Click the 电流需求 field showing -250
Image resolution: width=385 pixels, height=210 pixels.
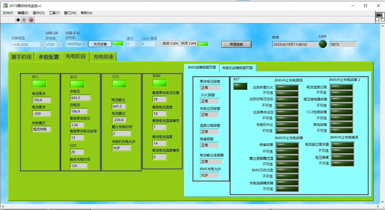point(41,114)
